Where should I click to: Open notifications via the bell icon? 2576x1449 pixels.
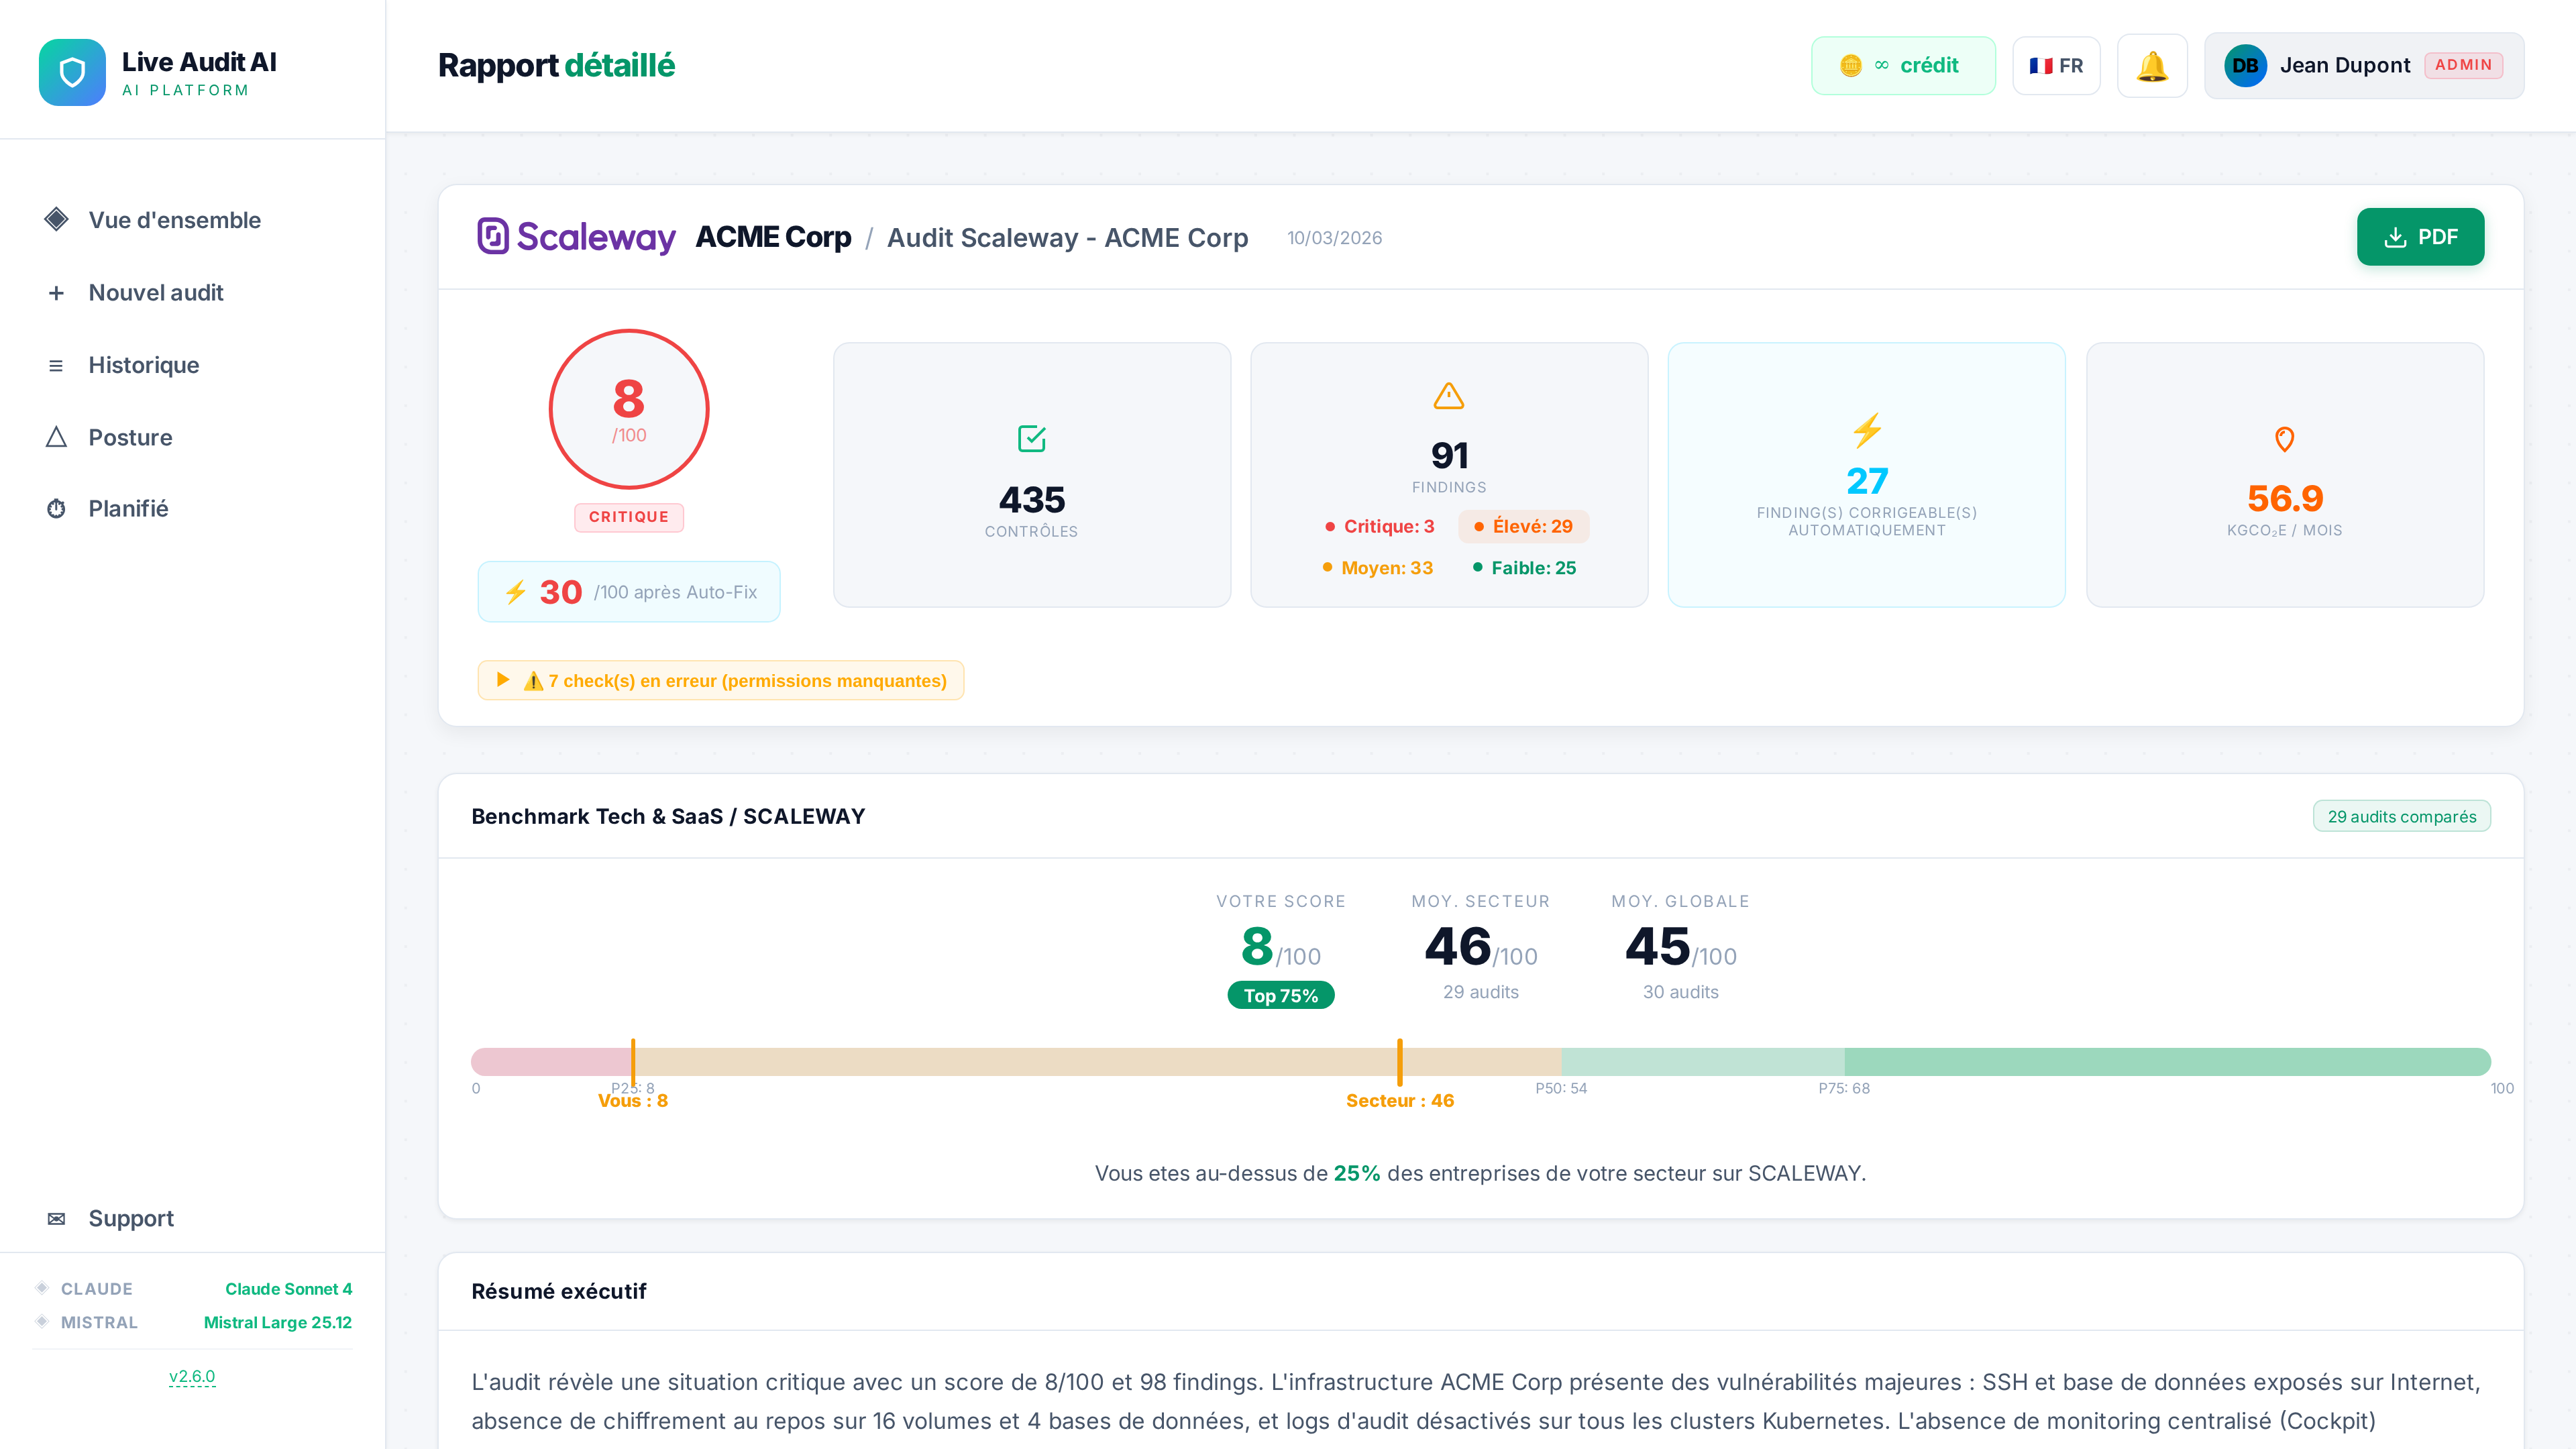tap(2152, 65)
